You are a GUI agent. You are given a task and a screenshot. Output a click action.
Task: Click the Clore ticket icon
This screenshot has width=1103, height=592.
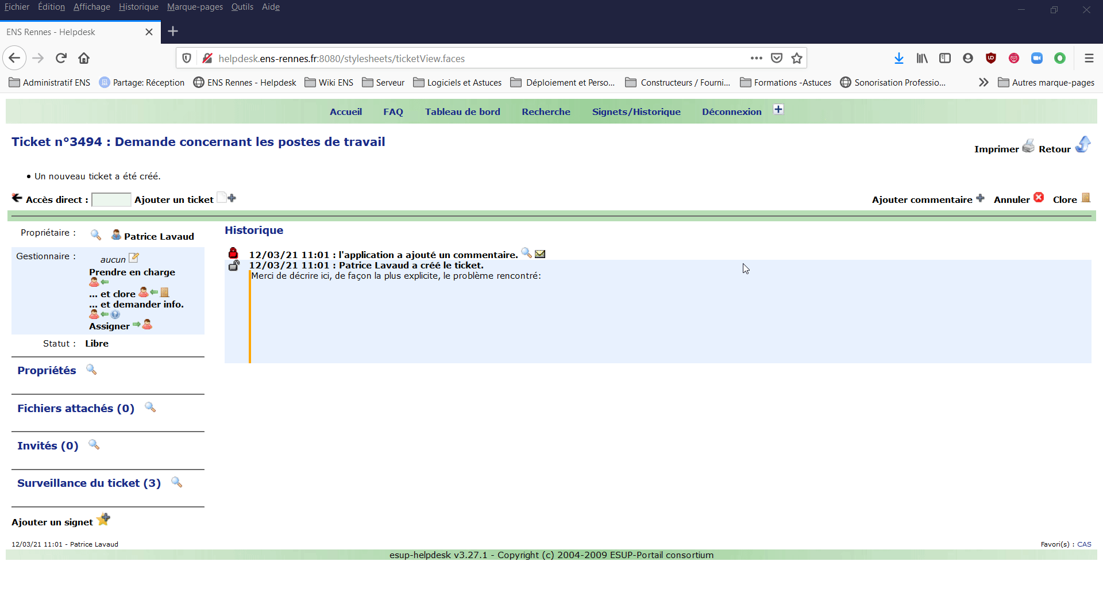tap(1085, 198)
